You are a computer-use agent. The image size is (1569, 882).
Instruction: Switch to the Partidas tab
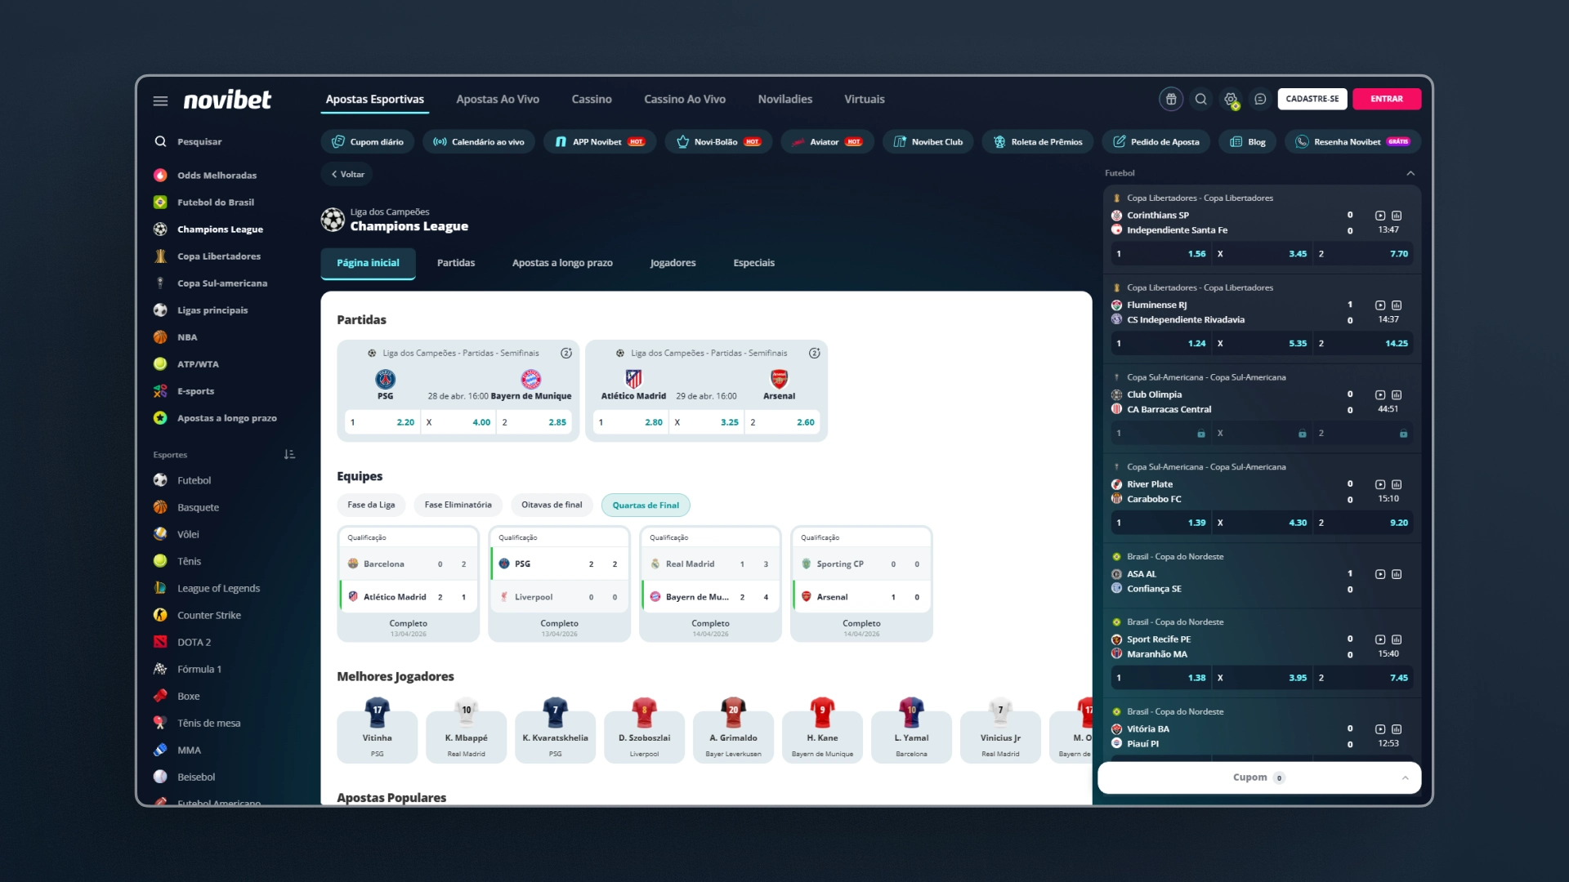point(456,263)
